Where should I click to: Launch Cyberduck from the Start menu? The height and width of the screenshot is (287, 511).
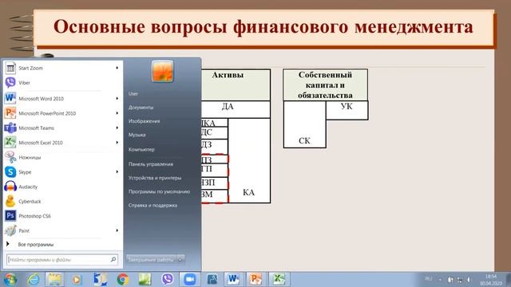click(x=62, y=201)
